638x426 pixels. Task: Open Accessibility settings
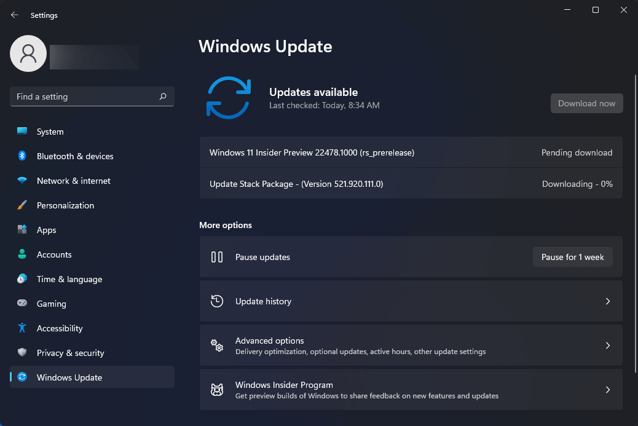coord(92,328)
